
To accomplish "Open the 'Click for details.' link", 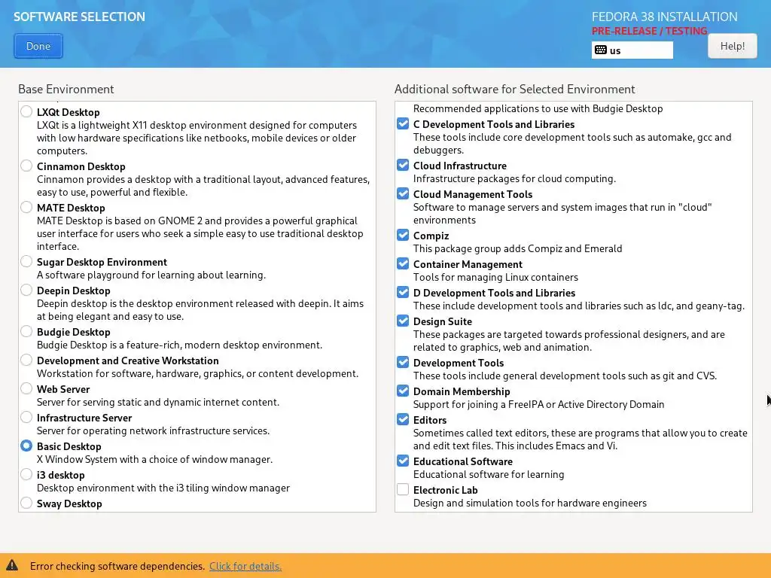I will [245, 566].
